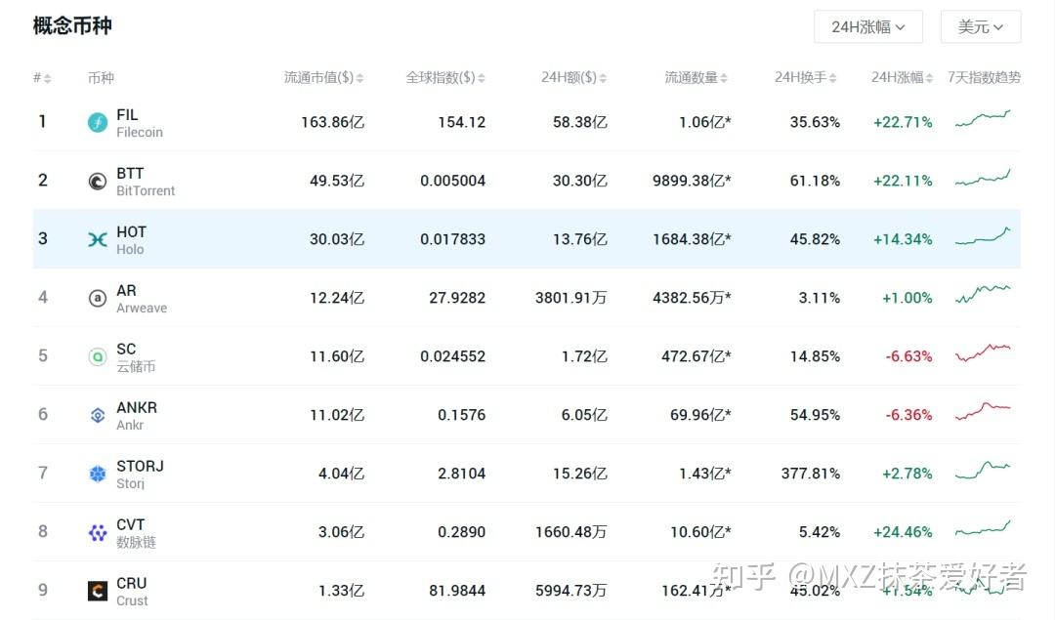The image size is (1055, 620).
Task: Click the ANKR coin logo
Action: click(x=98, y=415)
